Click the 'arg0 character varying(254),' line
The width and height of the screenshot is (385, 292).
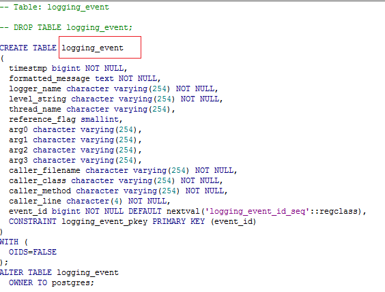pyautogui.click(x=75, y=130)
